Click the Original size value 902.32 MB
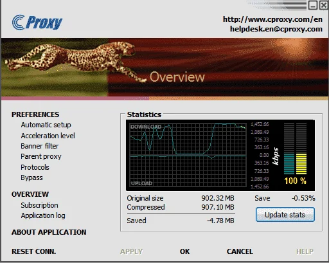The height and width of the screenshot is (263, 329). tap(218, 198)
